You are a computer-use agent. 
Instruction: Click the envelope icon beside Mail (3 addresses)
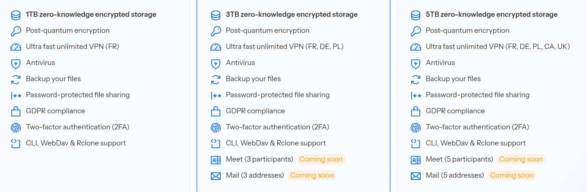pyautogui.click(x=216, y=176)
